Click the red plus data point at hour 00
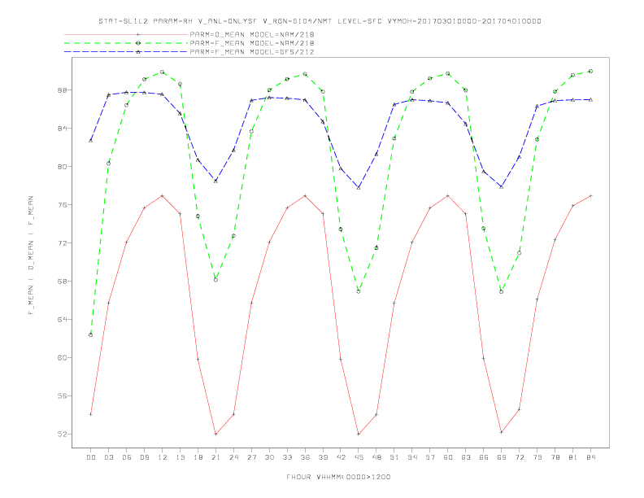This screenshot has width=644, height=498. (x=91, y=414)
